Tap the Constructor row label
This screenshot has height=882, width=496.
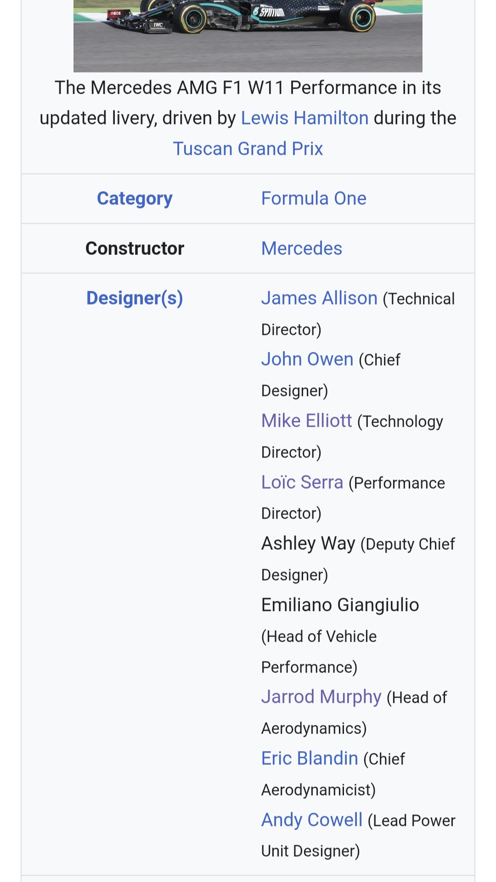click(135, 249)
